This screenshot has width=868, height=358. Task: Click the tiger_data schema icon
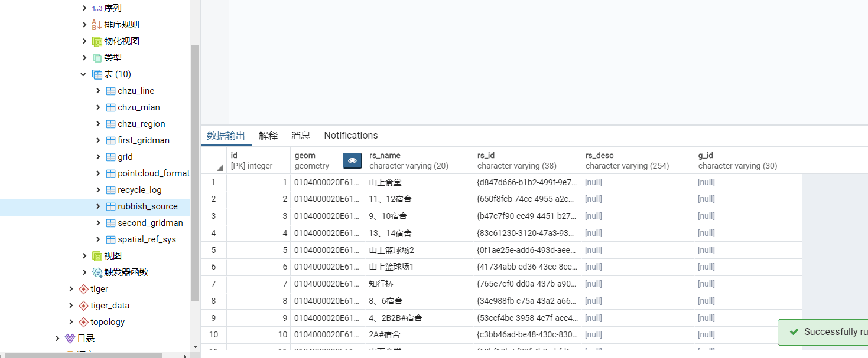click(x=83, y=306)
